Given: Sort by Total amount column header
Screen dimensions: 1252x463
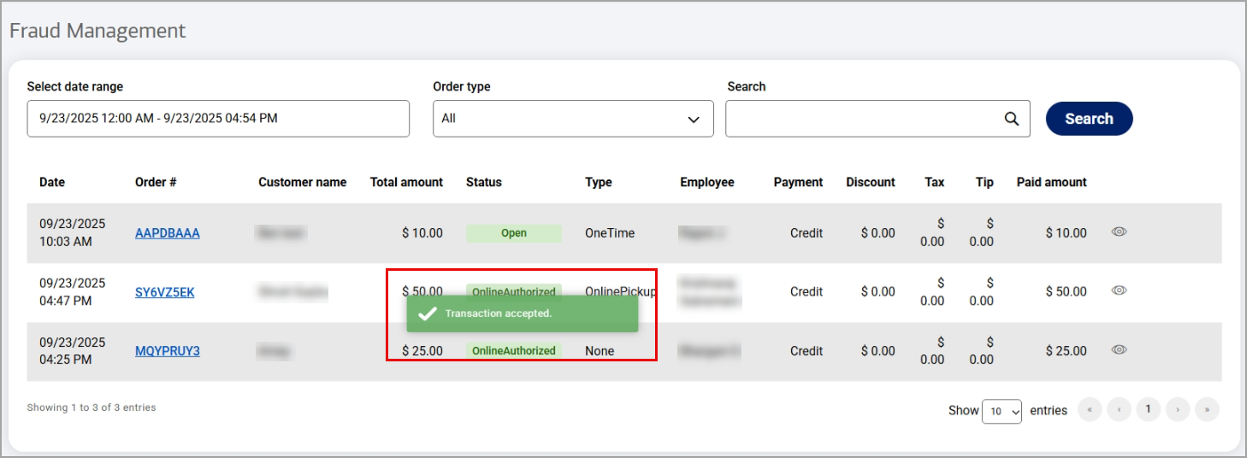Looking at the screenshot, I should [407, 182].
